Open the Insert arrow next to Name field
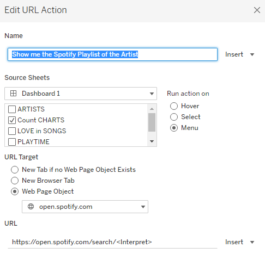265x254 pixels. [252, 54]
